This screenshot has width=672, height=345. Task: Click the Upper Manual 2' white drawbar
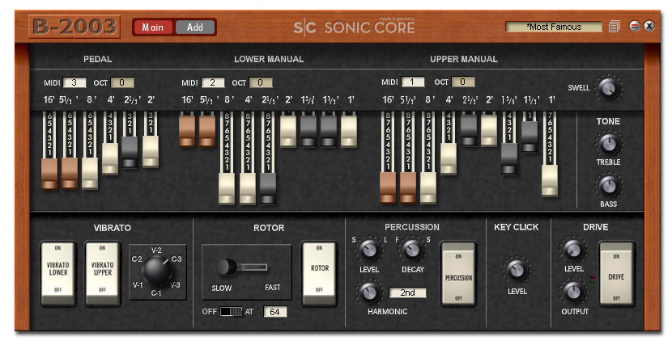point(489,130)
